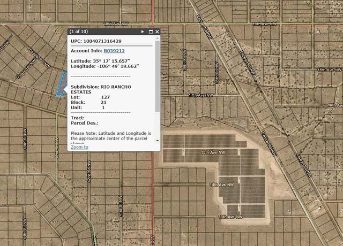The image size is (343, 246).
Task: Click the 42nd St NW street label
Action: click(x=88, y=172)
